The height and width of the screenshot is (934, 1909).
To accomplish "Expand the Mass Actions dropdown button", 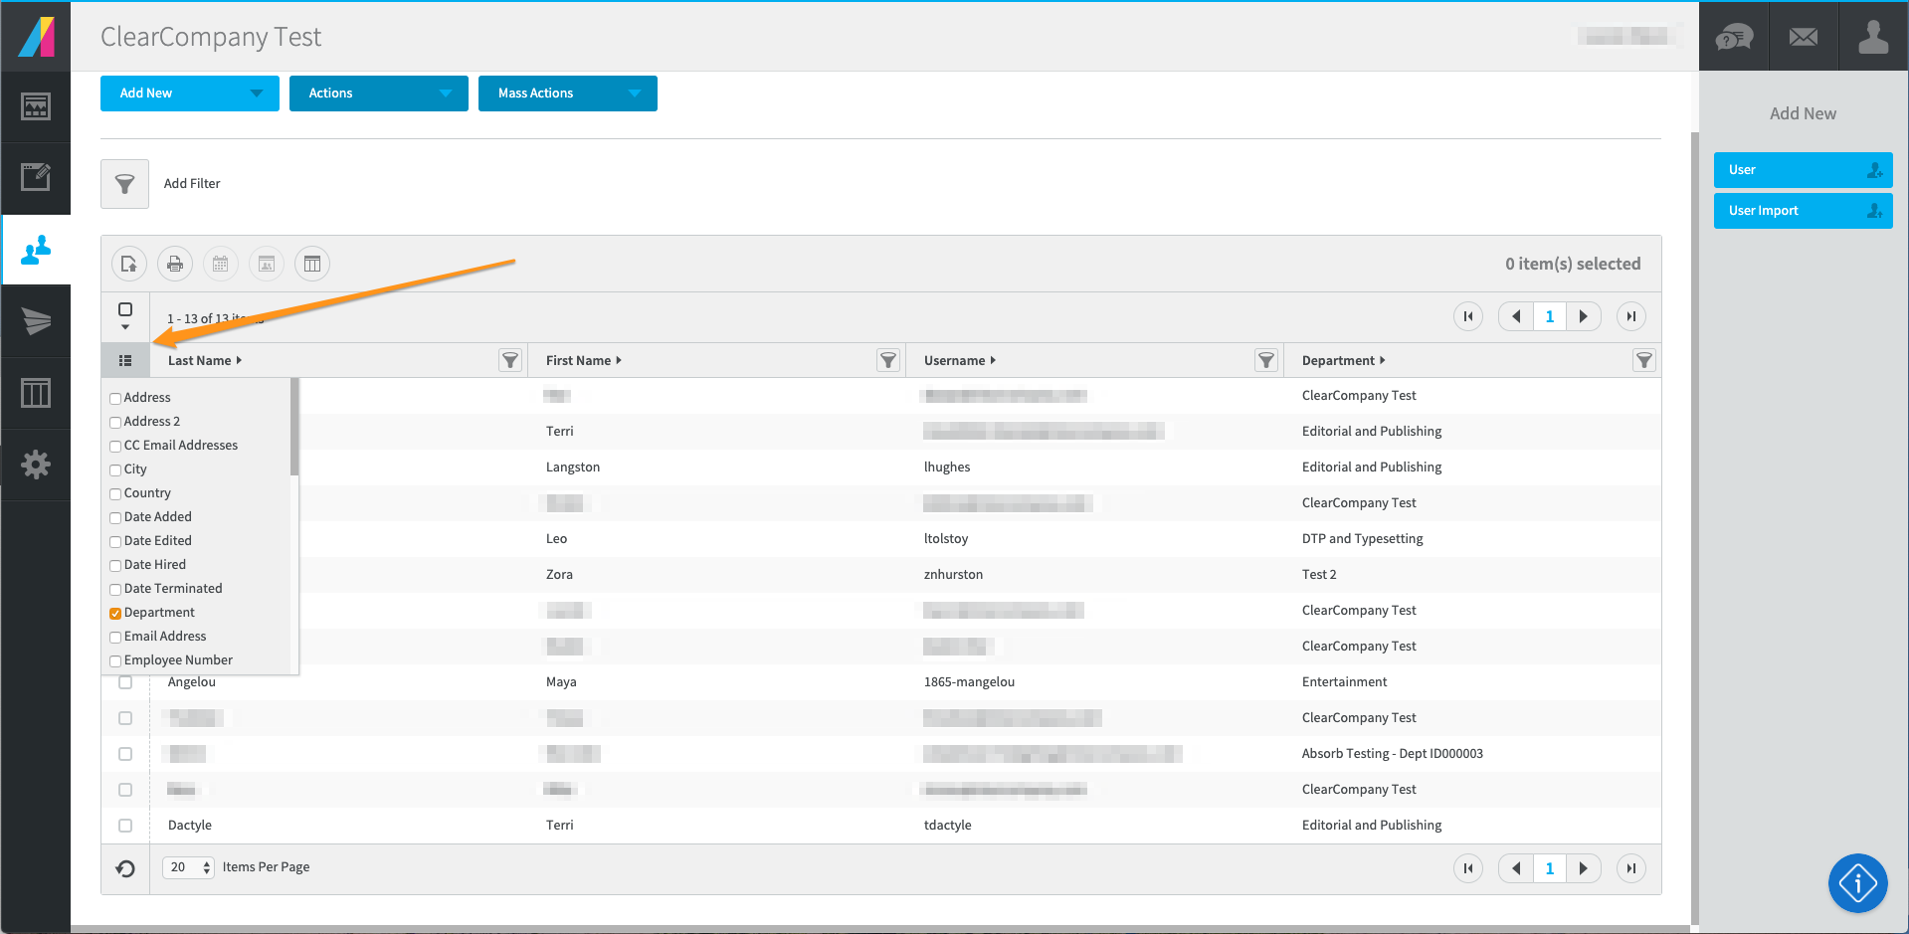I will tap(568, 93).
